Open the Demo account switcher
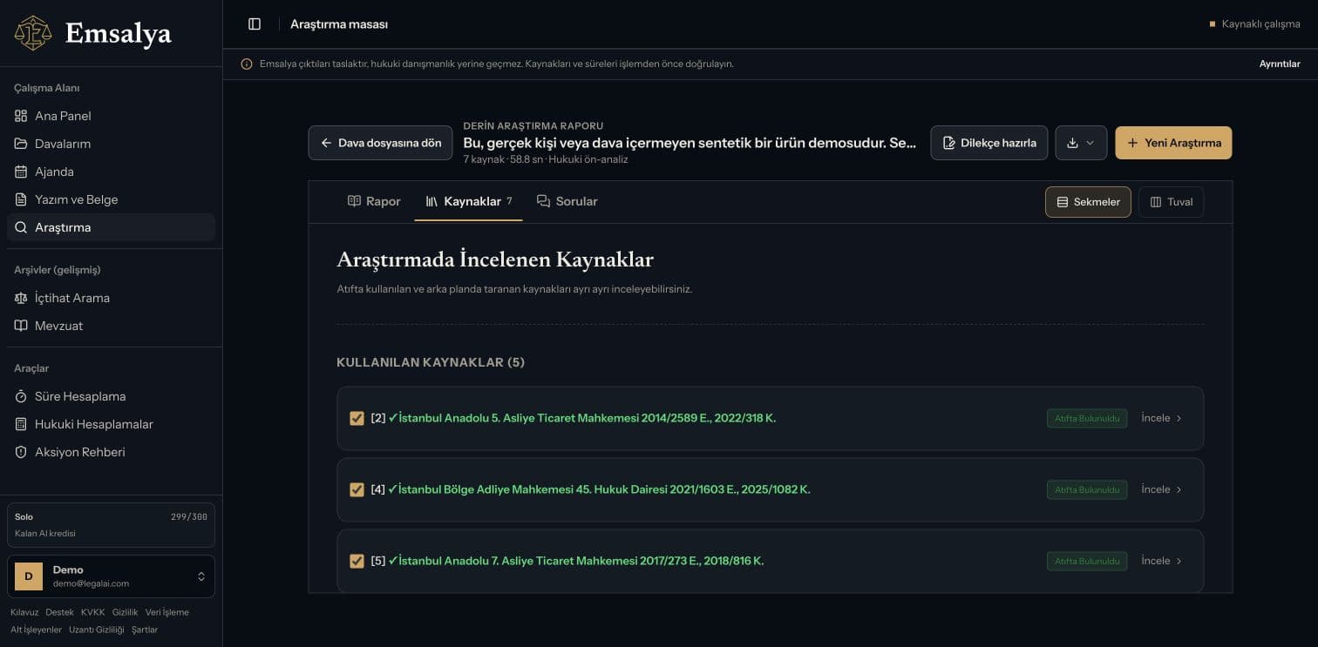 tap(111, 576)
